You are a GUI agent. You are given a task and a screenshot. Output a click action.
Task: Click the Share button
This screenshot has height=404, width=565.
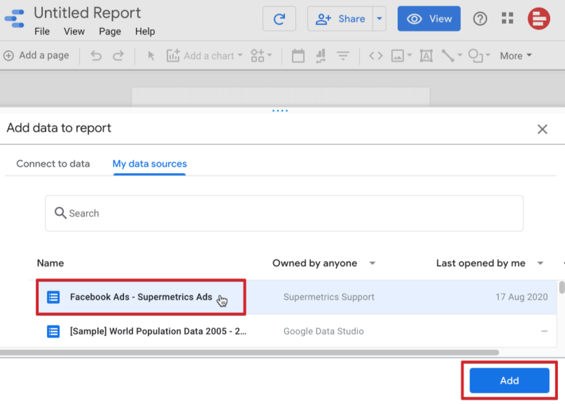(x=340, y=19)
